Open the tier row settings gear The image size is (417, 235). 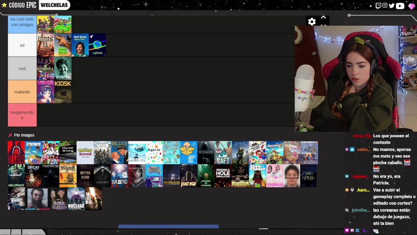point(312,22)
